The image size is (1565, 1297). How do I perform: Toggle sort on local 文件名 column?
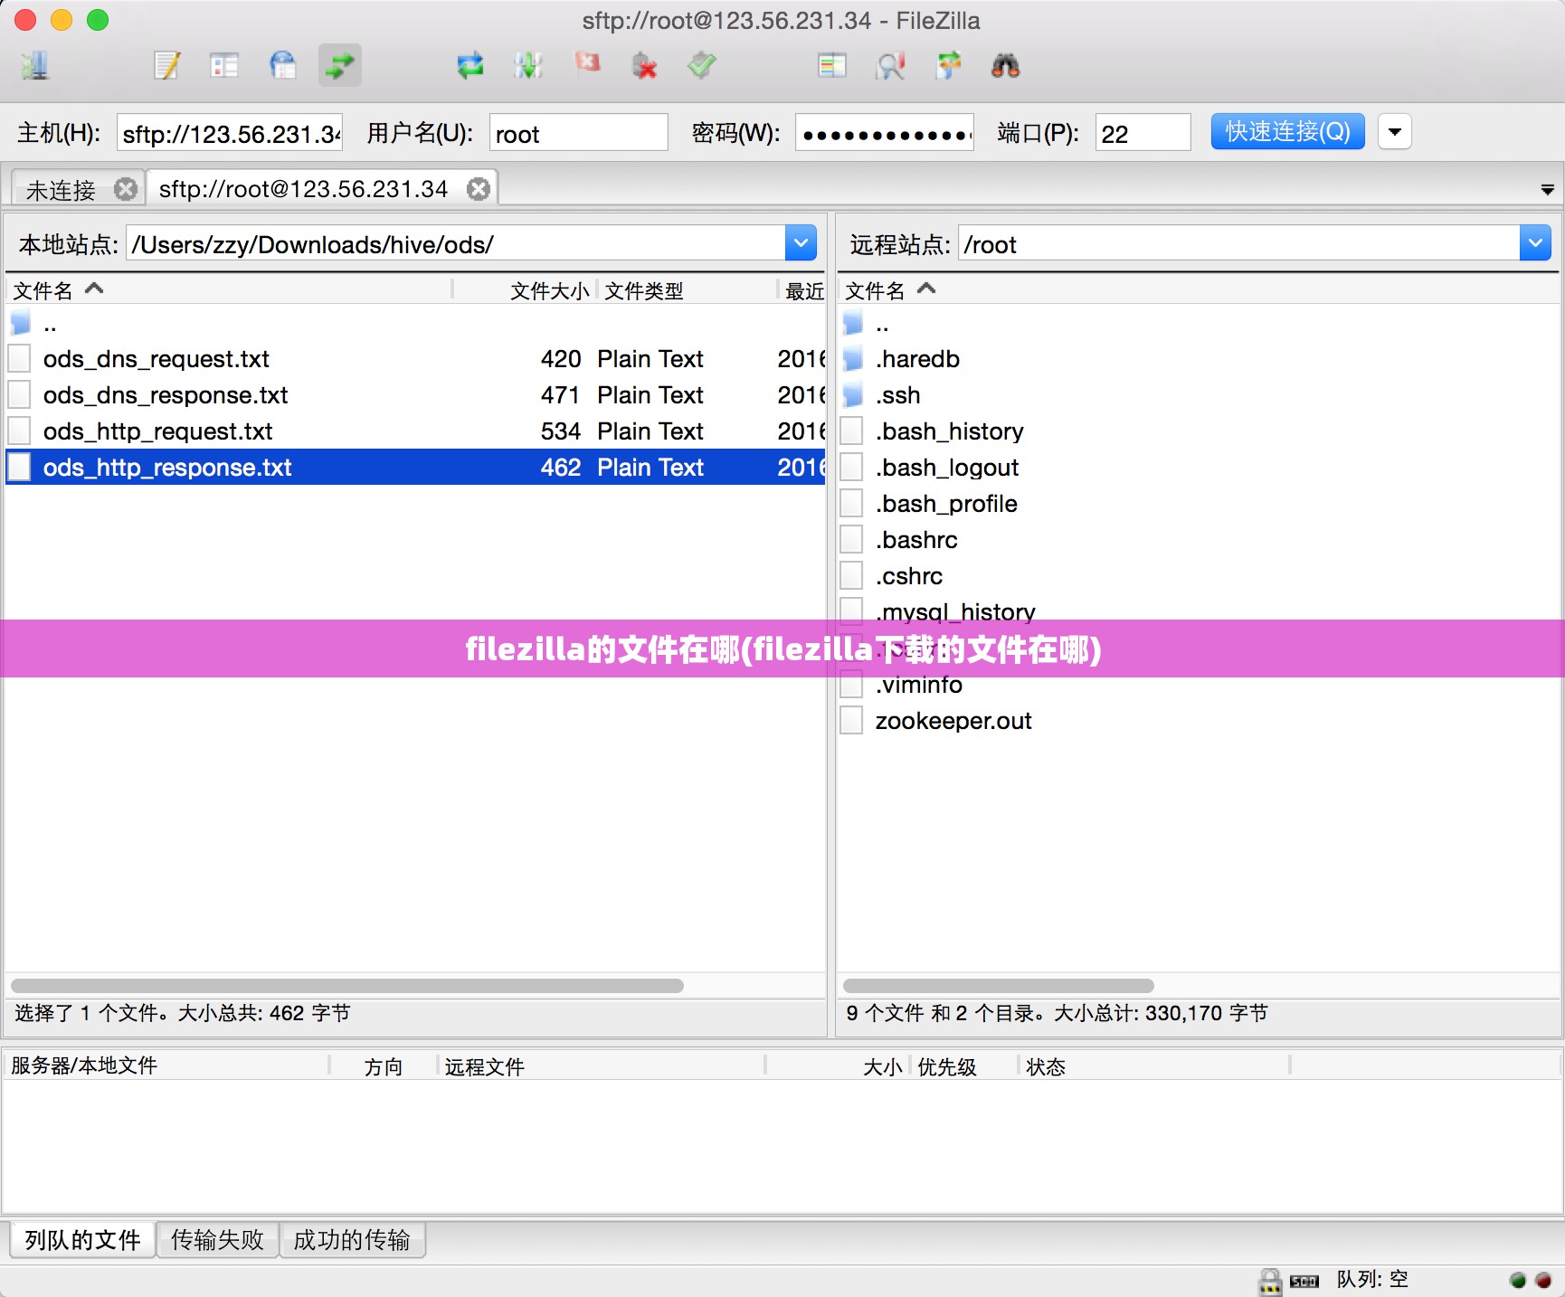pos(230,289)
